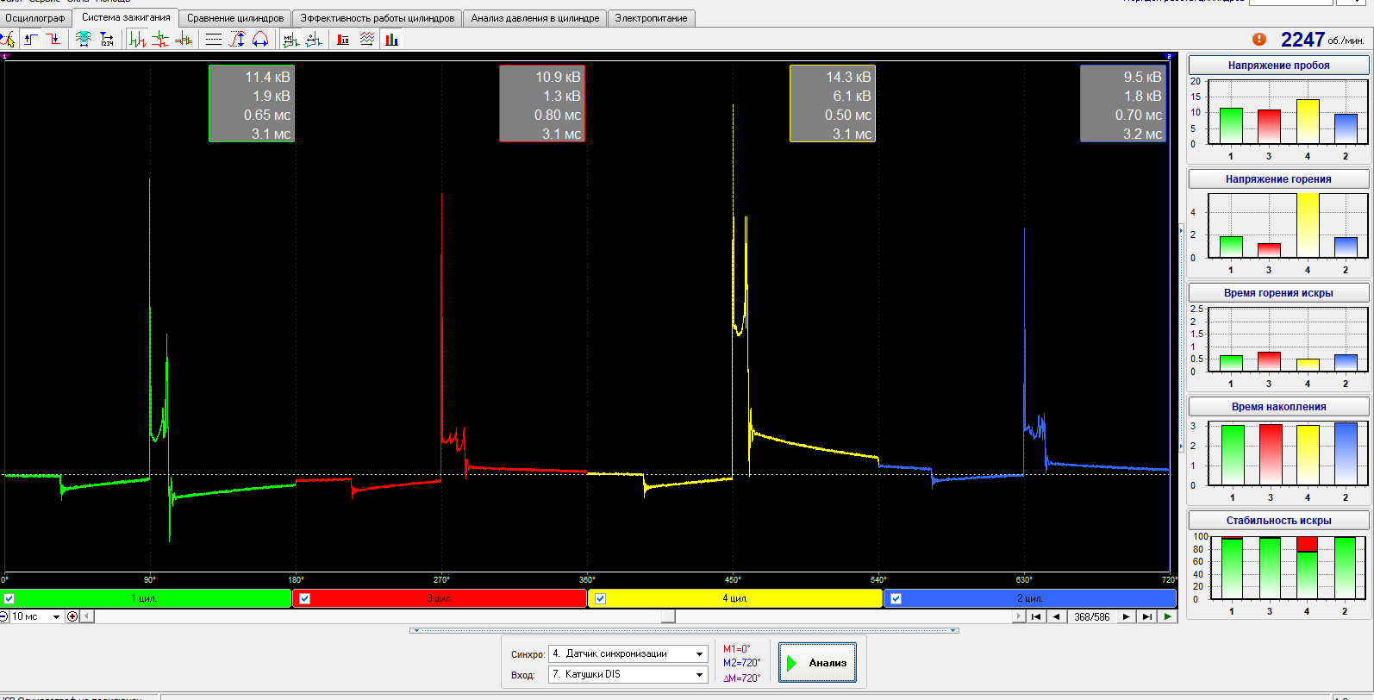Uncheck cylinder 2 checkbox
This screenshot has height=700, width=1374.
click(896, 598)
